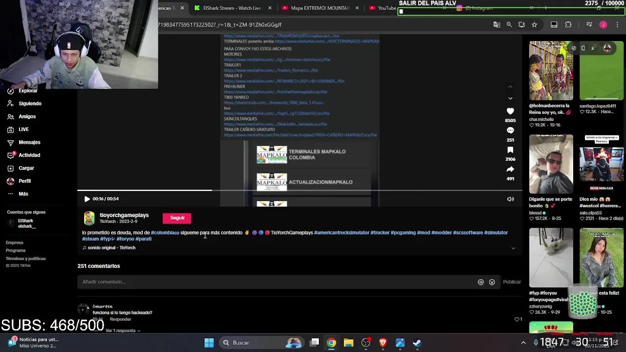Go to LIVE section in sidebar
Viewport: 626px width, 352px height.
coord(18,130)
